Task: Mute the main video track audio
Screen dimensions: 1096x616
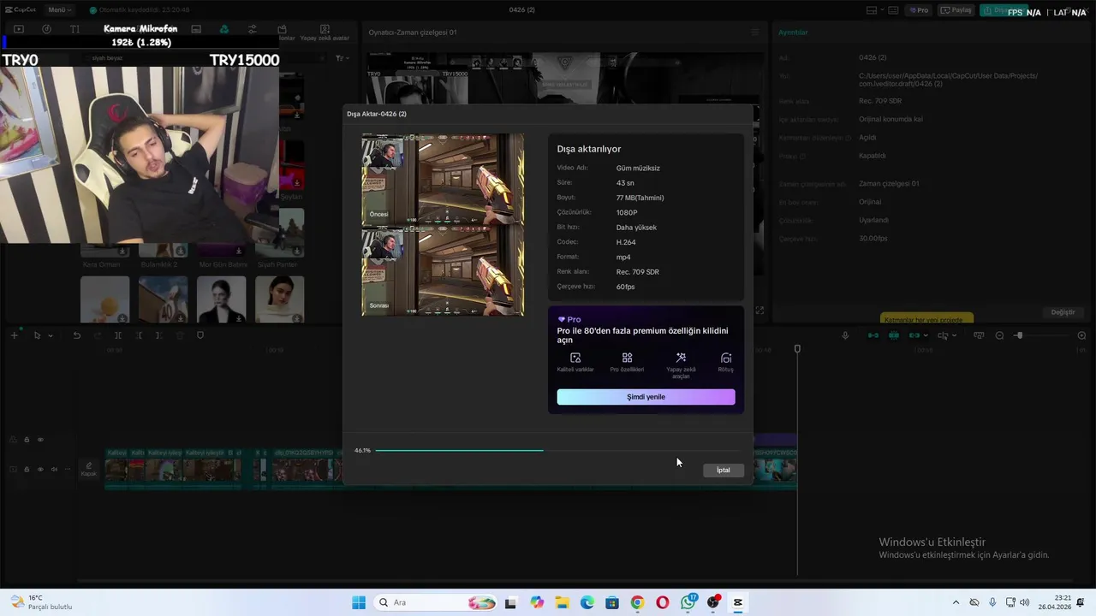Action: [x=54, y=469]
